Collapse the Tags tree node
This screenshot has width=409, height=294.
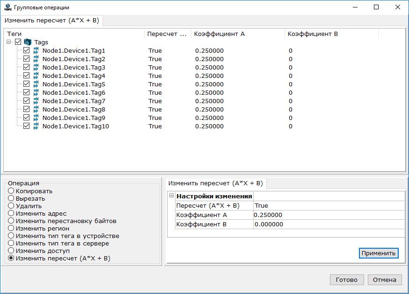point(9,42)
